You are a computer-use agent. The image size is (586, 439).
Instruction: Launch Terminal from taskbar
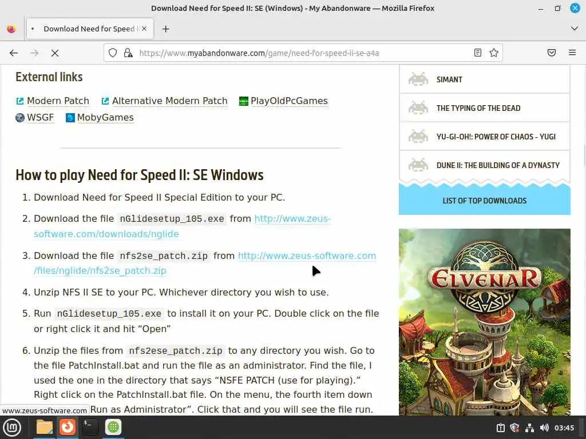click(90, 427)
